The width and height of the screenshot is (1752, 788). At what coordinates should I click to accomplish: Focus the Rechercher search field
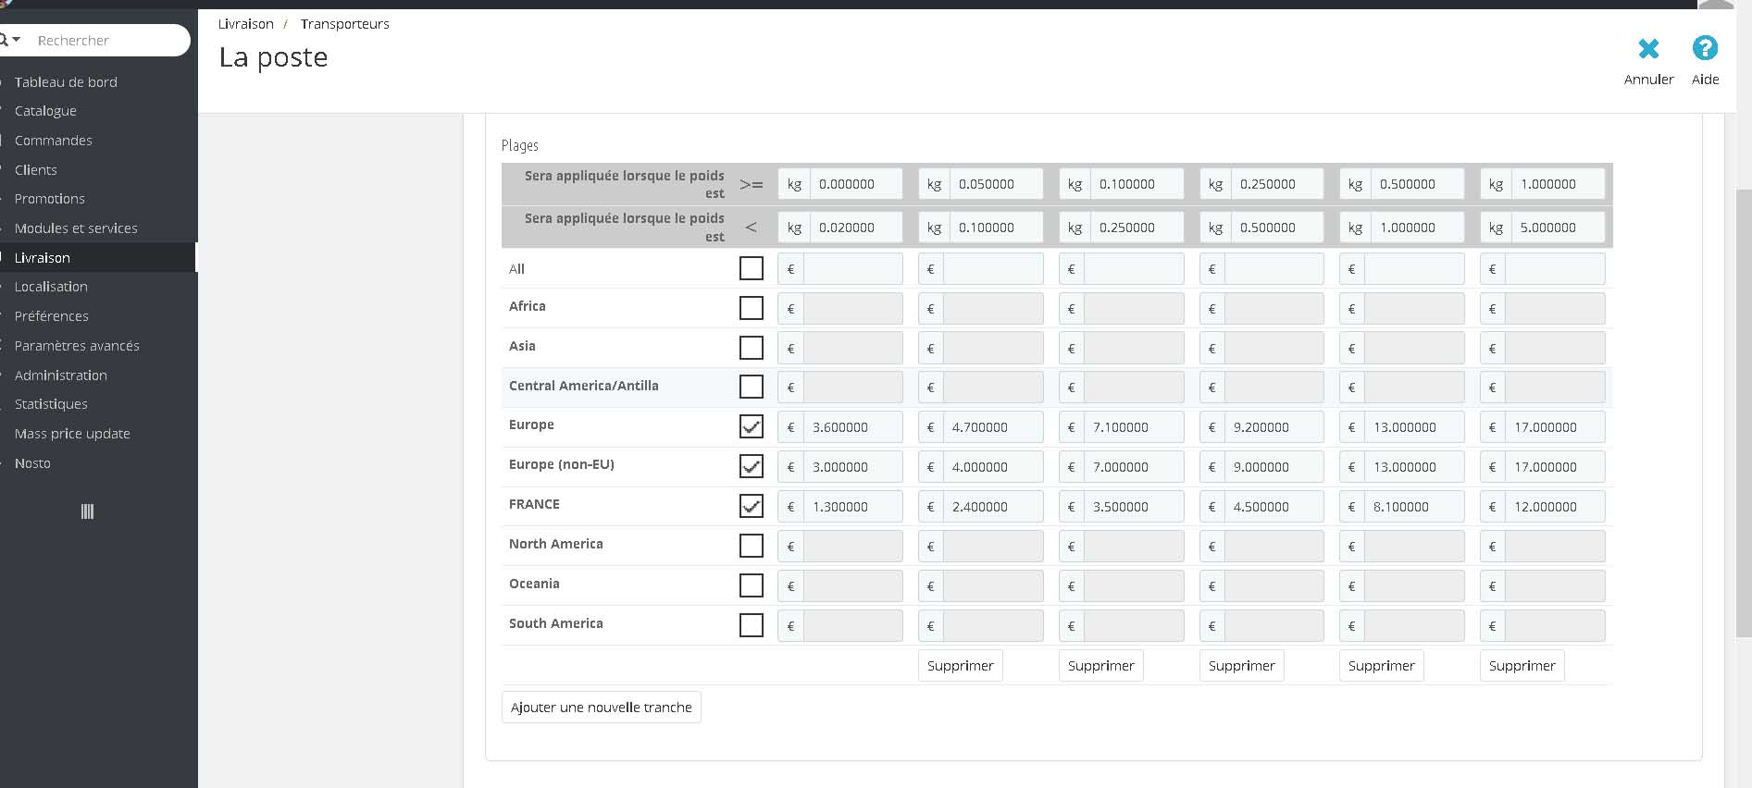[x=109, y=41]
